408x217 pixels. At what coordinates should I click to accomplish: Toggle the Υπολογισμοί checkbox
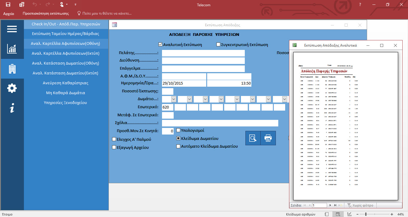pyautogui.click(x=178, y=130)
